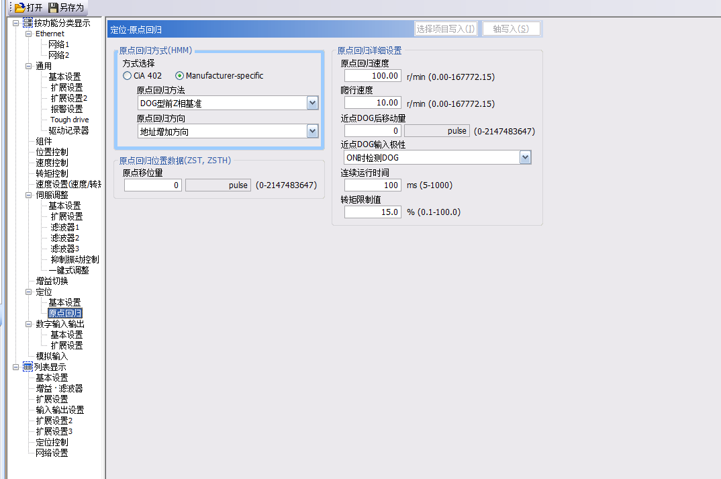Open 一键式调整 in the tree
The image size is (721, 479).
68,270
